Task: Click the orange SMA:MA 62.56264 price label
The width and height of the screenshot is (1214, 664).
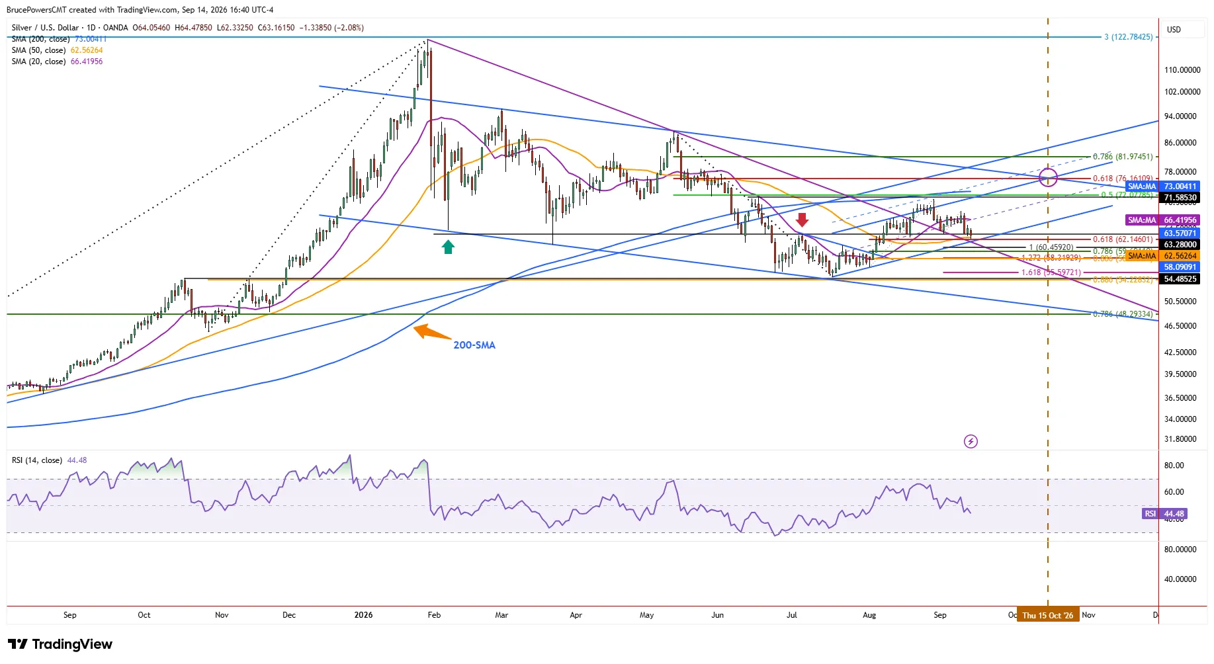Action: [x=1162, y=256]
